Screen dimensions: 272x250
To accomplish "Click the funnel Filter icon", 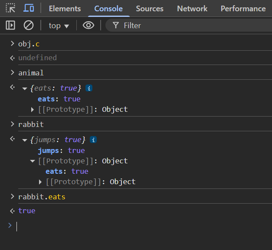I will click(x=116, y=26).
